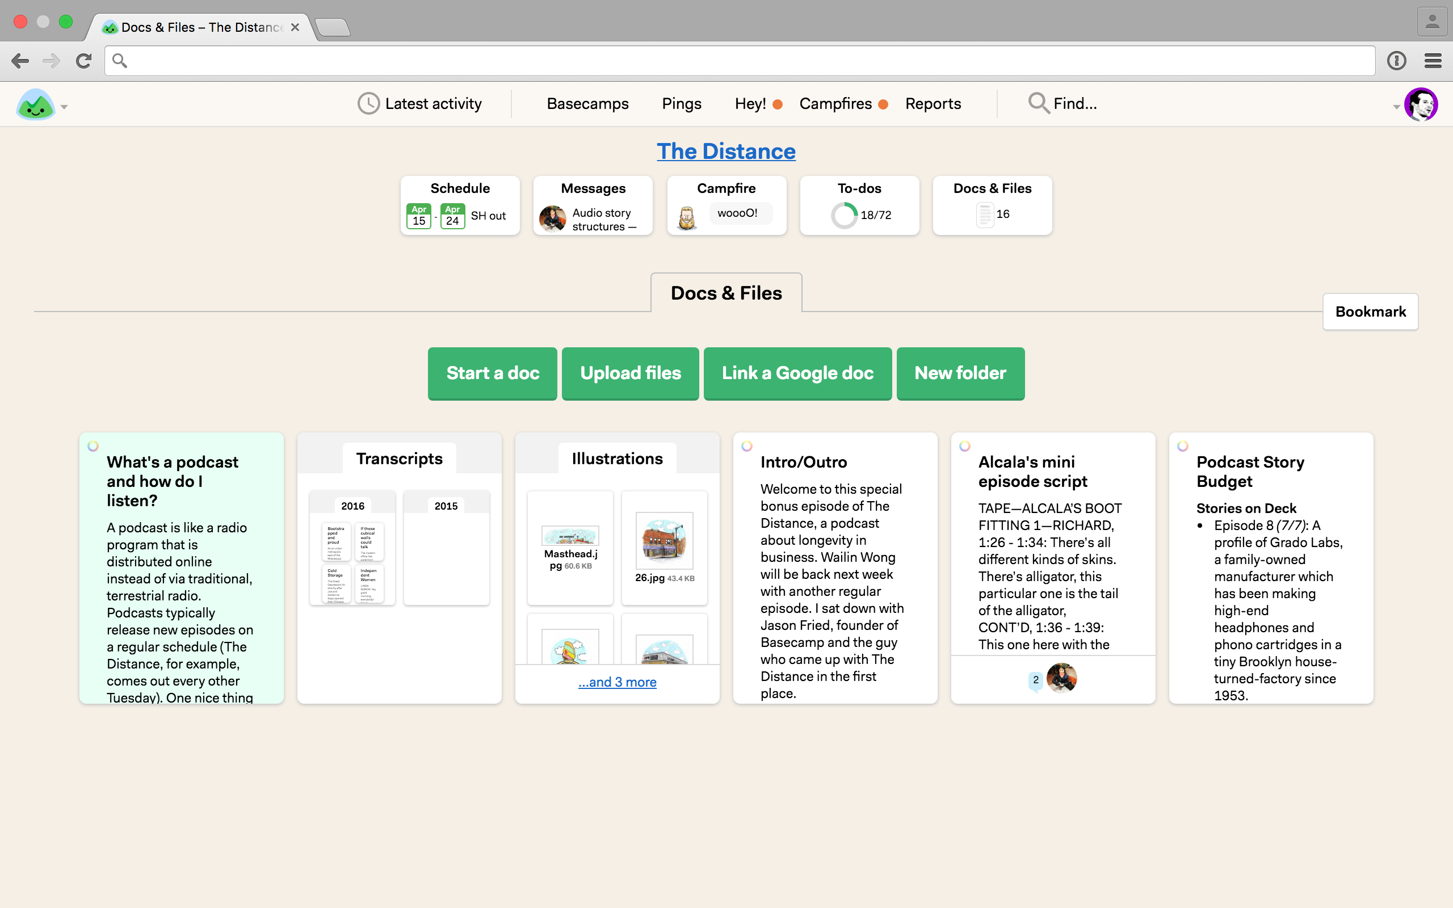This screenshot has width=1453, height=908.
Task: Click color ring on What's a podcast card
Action: coord(93,446)
